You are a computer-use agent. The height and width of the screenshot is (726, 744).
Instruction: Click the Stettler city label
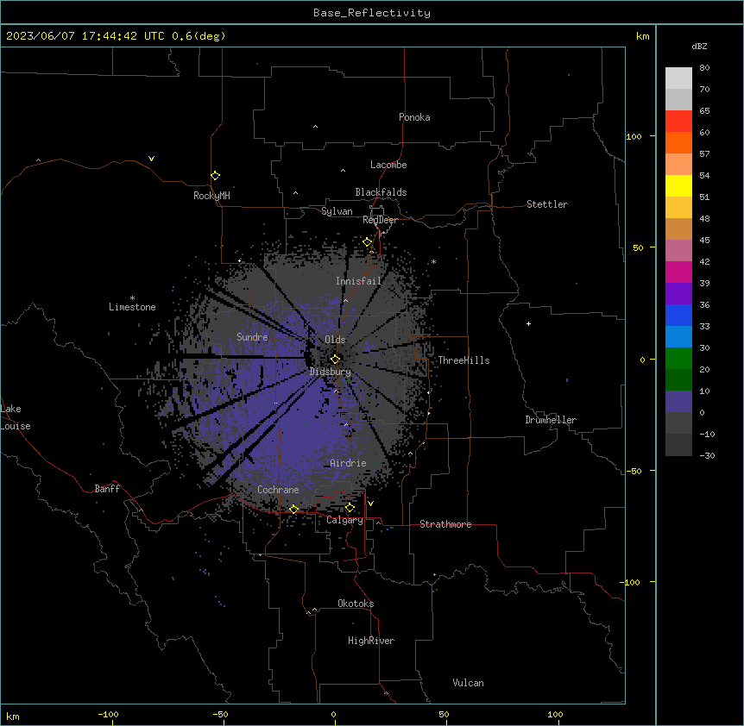547,204
